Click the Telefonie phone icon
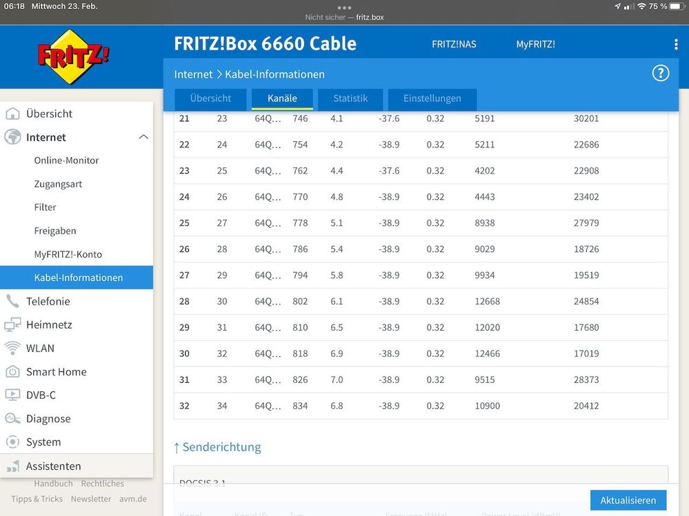The width and height of the screenshot is (689, 516). point(13,301)
